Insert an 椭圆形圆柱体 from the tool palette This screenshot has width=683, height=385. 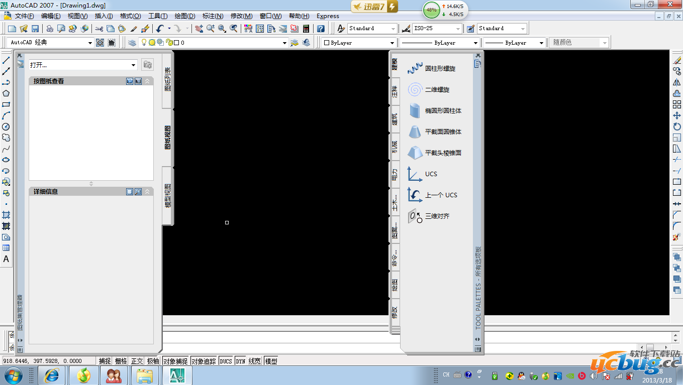441,110
